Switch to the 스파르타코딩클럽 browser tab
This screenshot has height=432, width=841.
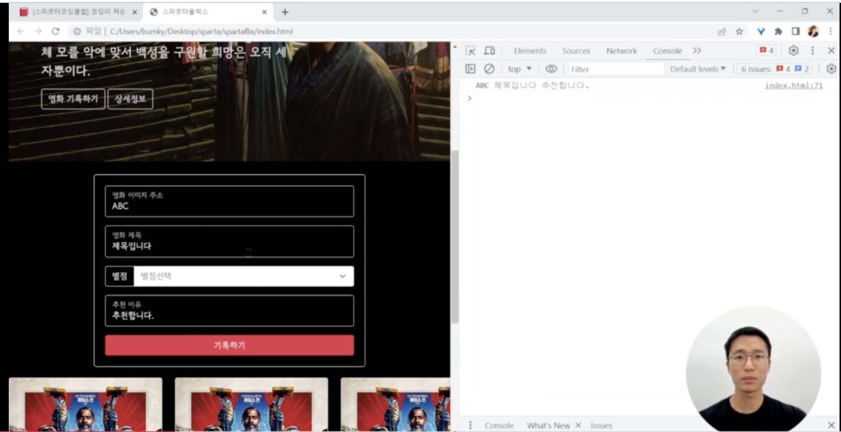[78, 12]
